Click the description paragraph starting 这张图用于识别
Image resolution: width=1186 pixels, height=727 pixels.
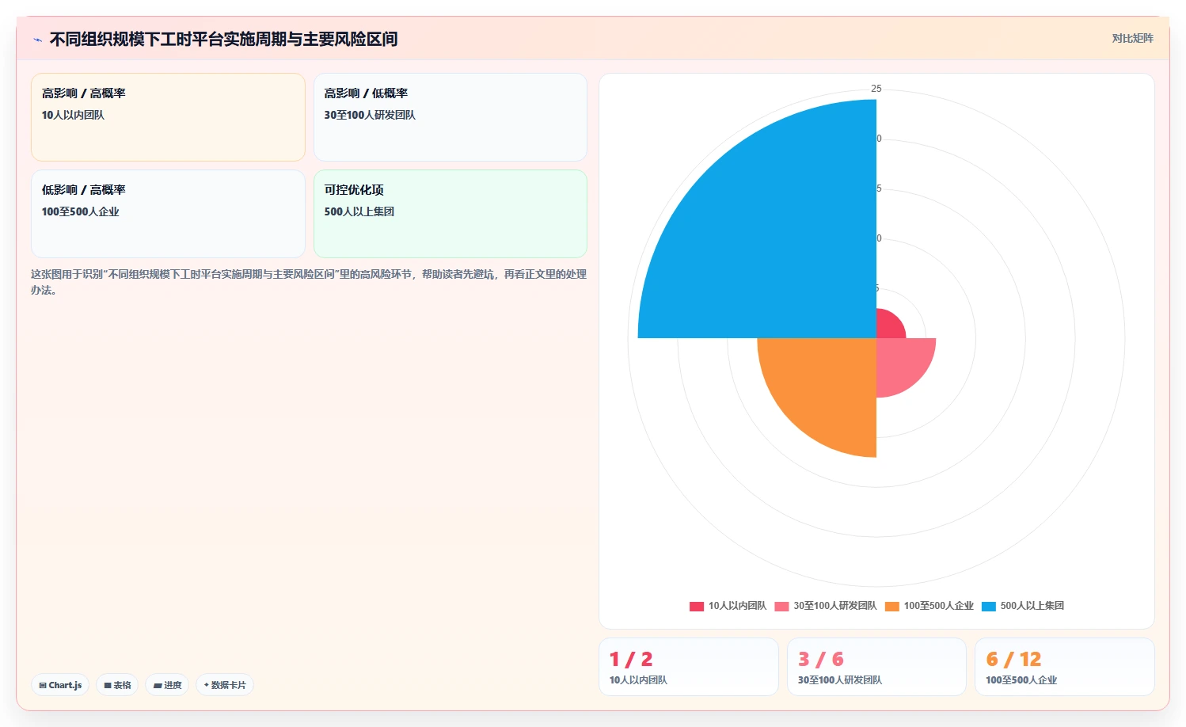pyautogui.click(x=309, y=282)
